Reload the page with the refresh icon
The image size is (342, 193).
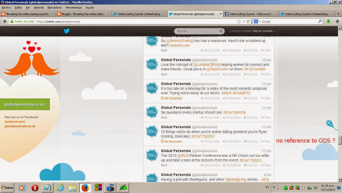click(248, 22)
